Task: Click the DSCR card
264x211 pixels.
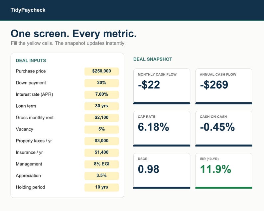Action: tap(162, 171)
